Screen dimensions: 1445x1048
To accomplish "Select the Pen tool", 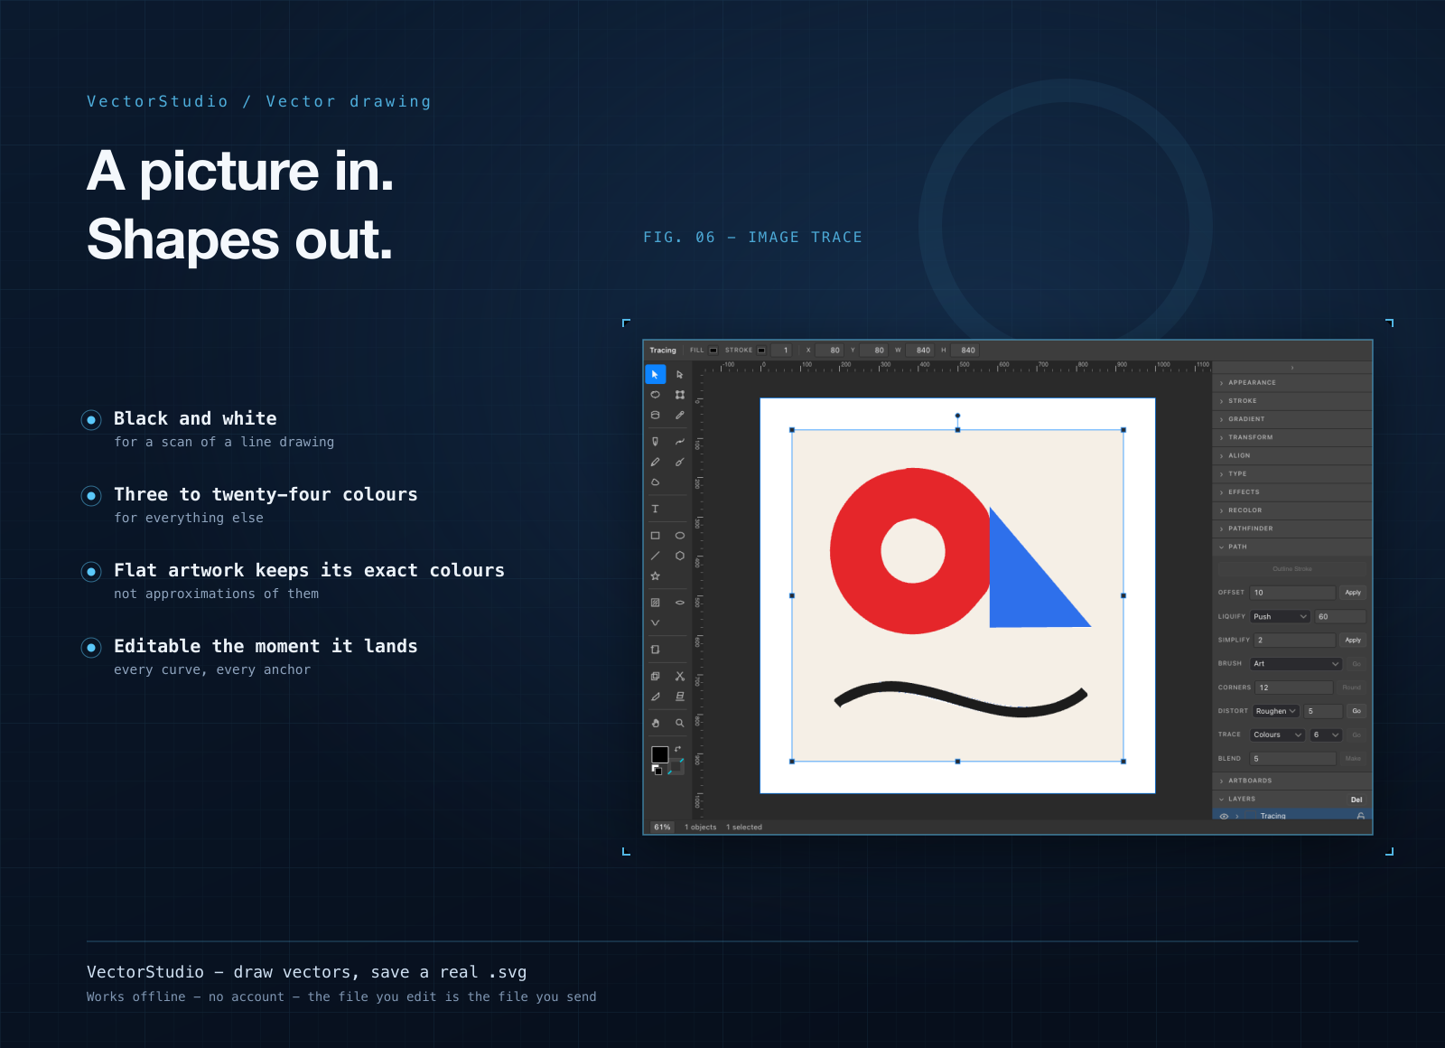I will coord(656,442).
